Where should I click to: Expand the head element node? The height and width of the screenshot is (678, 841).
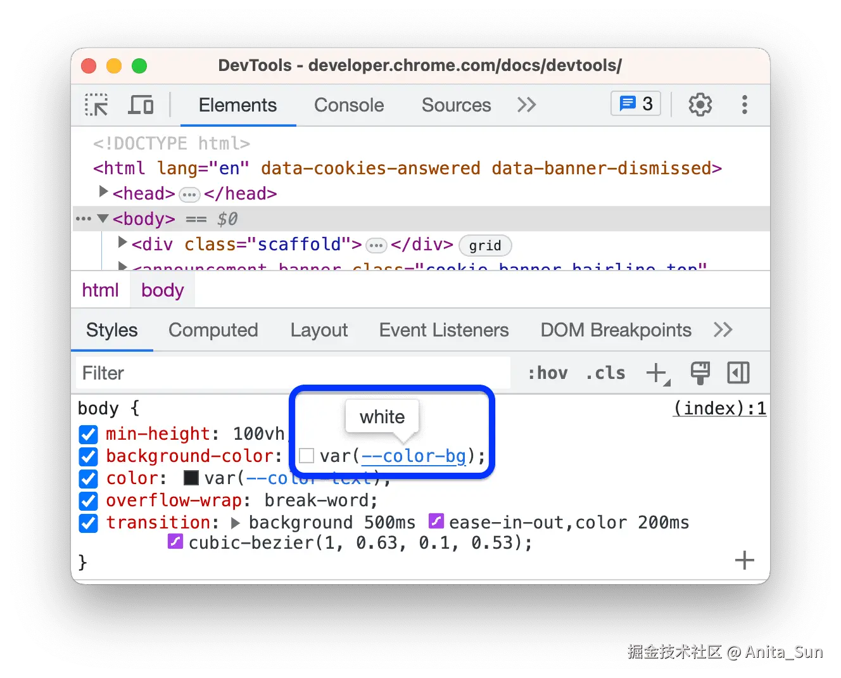point(104,191)
